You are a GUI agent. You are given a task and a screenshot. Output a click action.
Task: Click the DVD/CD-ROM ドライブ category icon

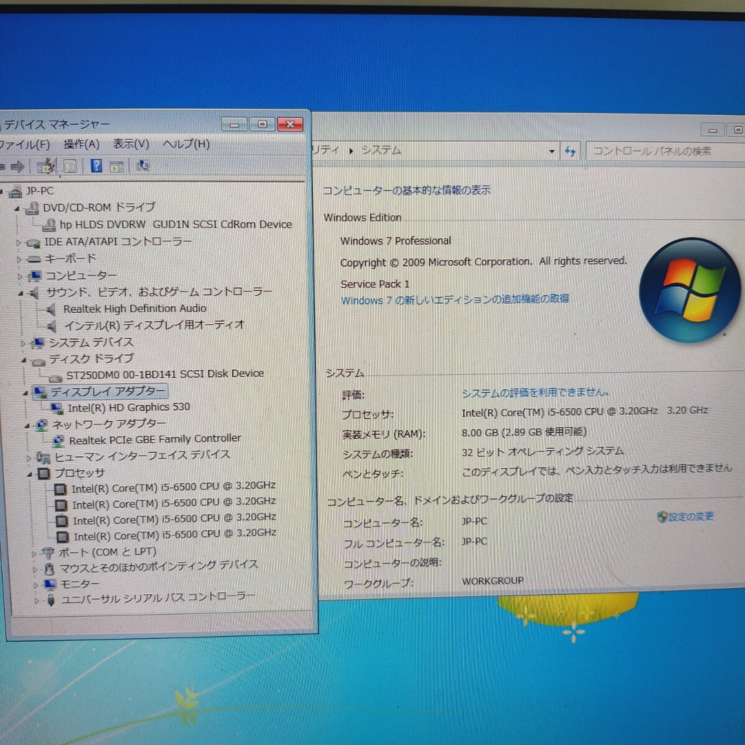(32, 208)
